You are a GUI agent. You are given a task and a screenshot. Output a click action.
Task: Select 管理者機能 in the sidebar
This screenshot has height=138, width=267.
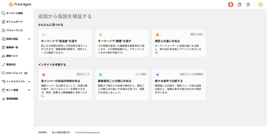pos(12,99)
